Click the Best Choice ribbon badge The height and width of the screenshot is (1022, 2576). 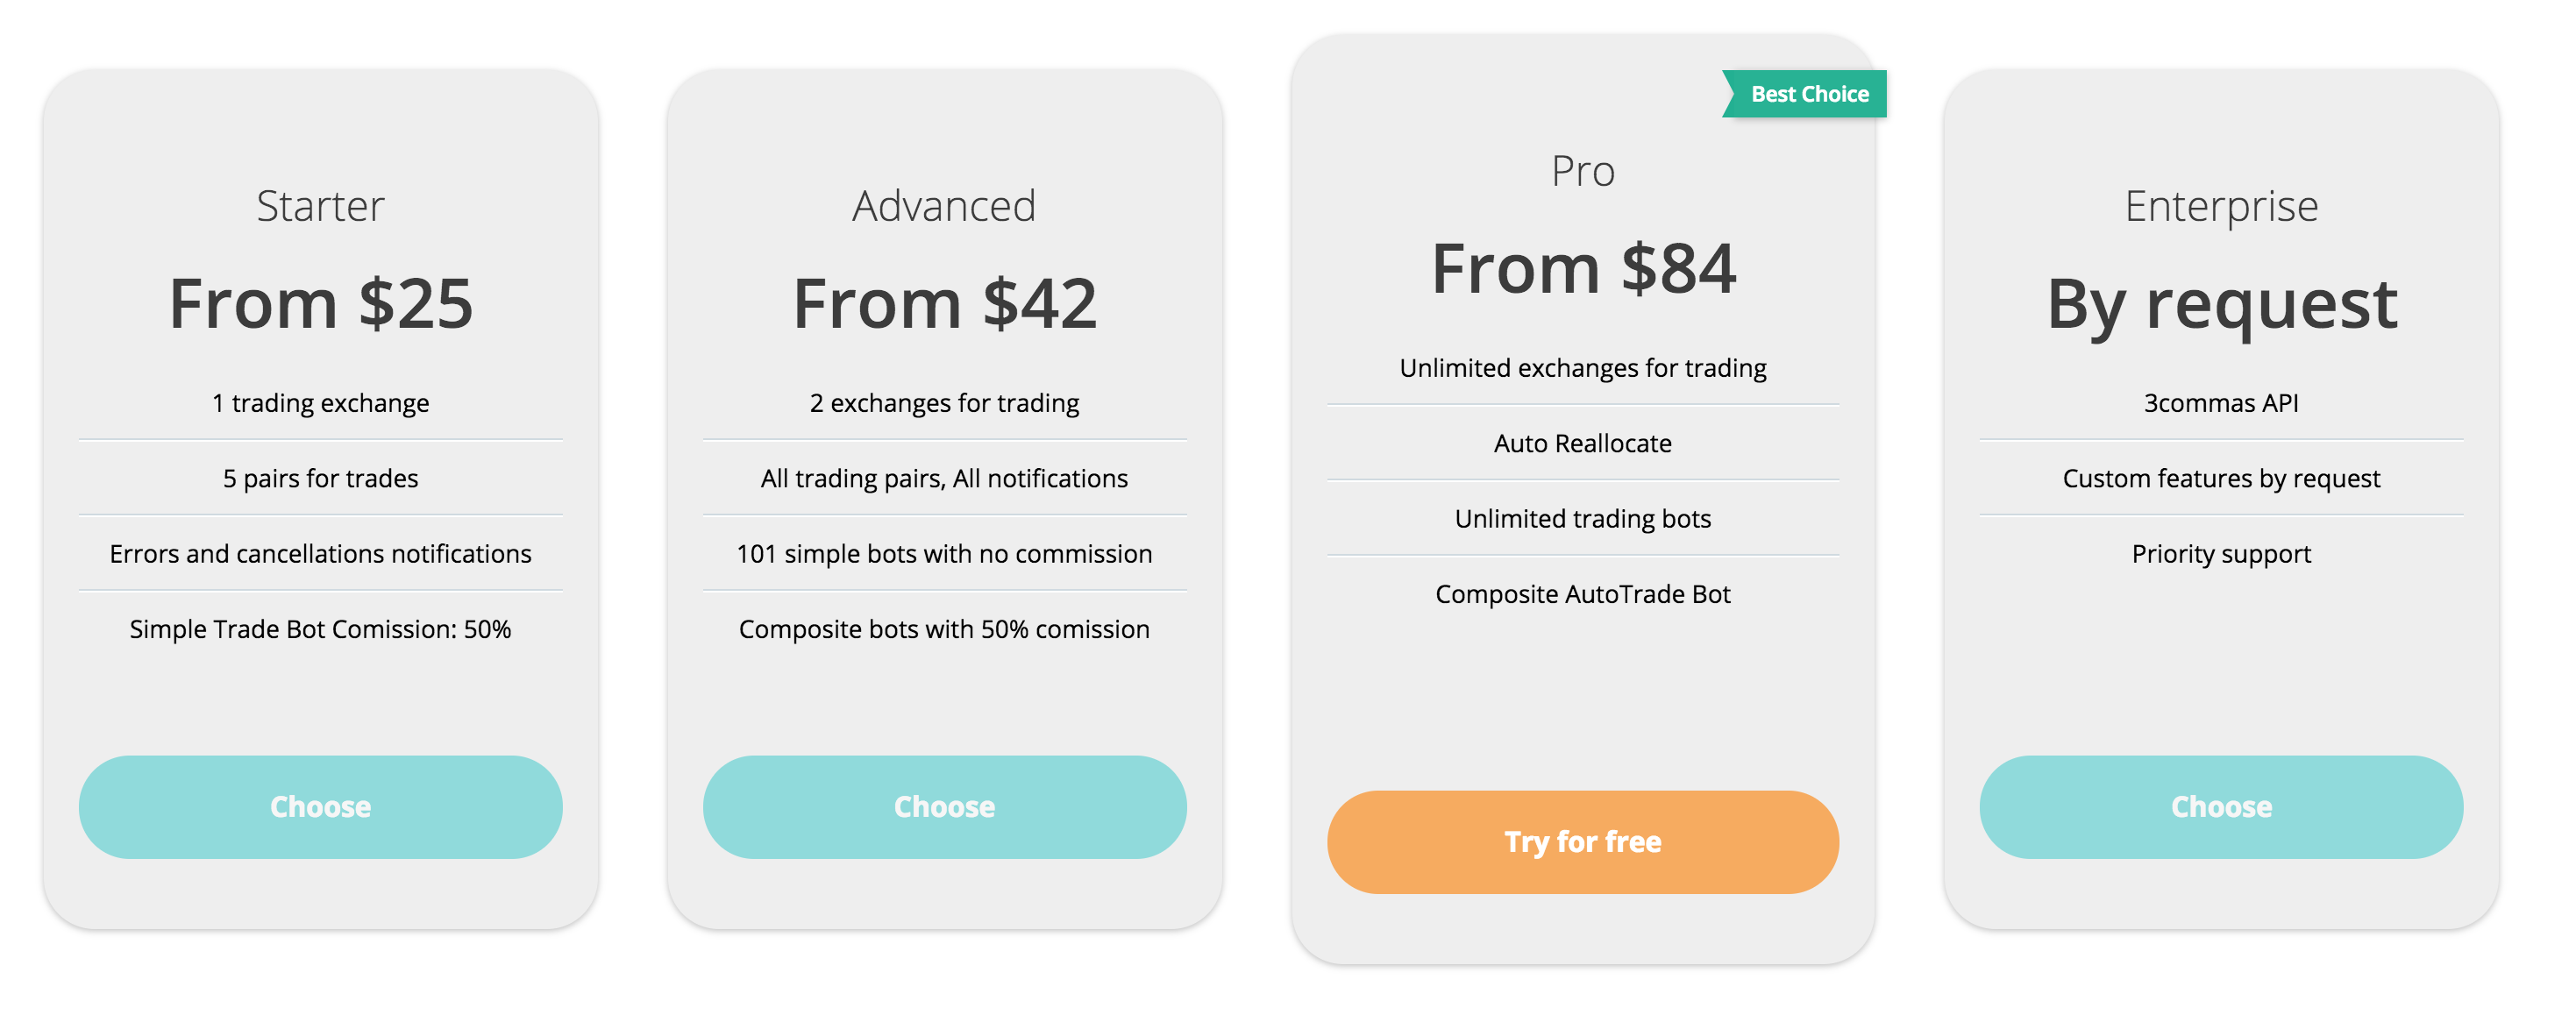coord(1804,94)
